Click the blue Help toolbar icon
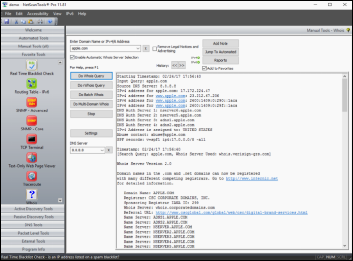 50,22
